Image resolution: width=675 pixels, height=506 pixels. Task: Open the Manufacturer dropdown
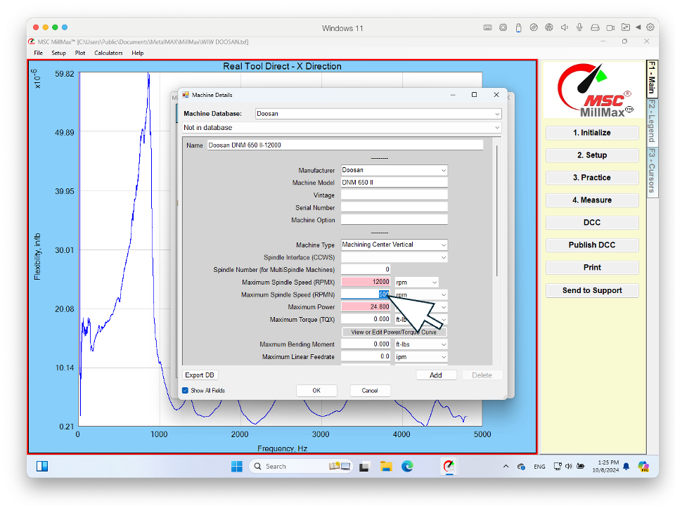coord(444,170)
